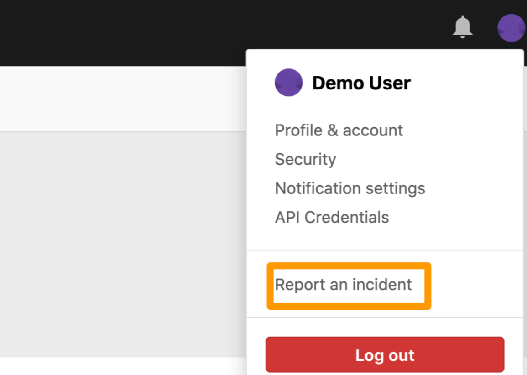
Task: Click the purple avatar in top bar
Action: pyautogui.click(x=511, y=28)
